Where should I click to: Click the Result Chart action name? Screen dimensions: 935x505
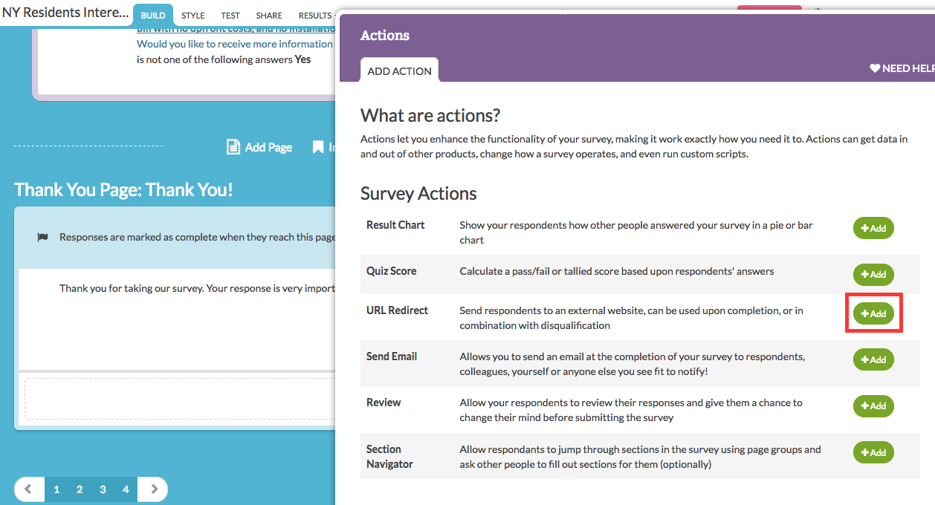coord(395,225)
